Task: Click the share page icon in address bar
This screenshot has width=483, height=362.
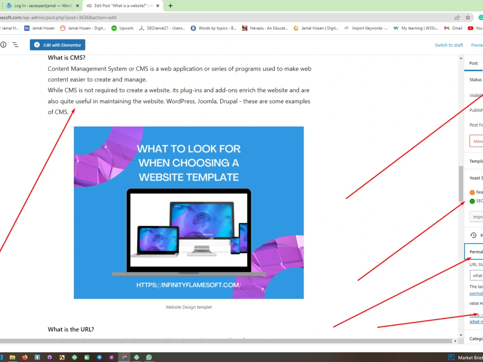Action: click(457, 17)
